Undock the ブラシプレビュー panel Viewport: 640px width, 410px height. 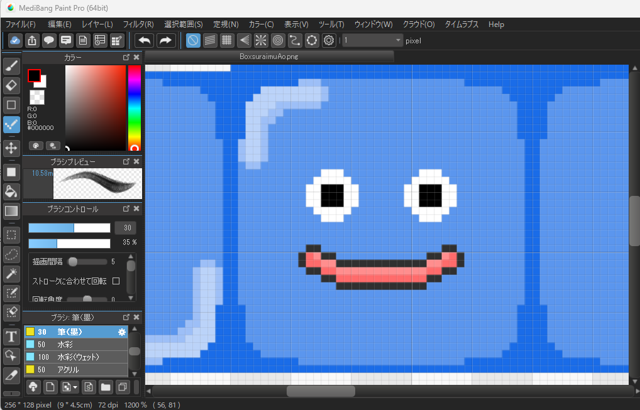(126, 162)
